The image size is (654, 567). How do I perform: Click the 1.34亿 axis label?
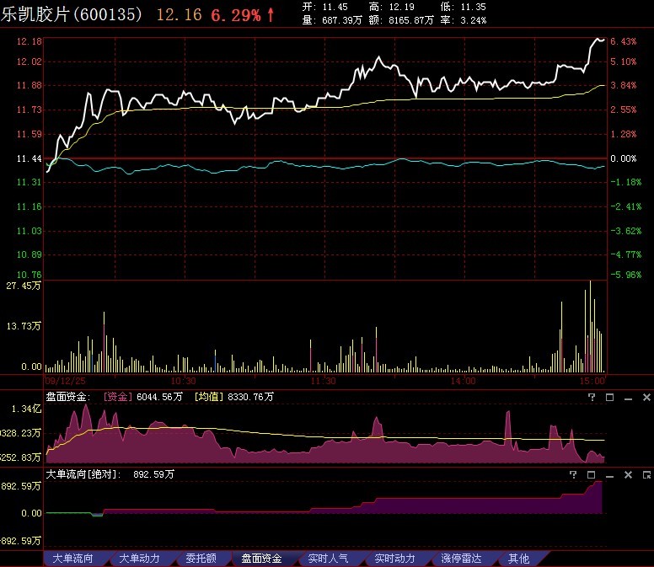[x=26, y=409]
